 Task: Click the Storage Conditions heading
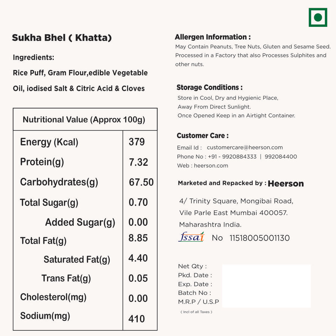click(x=209, y=87)
